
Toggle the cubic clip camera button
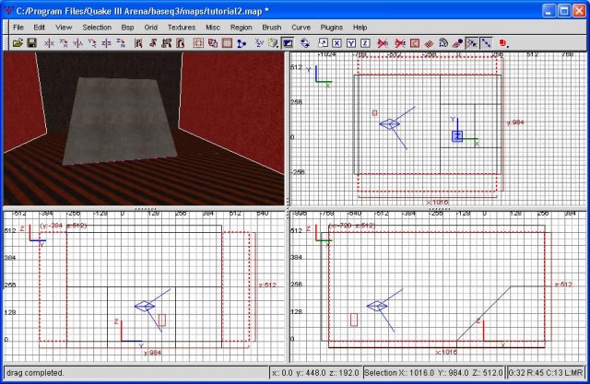point(288,43)
